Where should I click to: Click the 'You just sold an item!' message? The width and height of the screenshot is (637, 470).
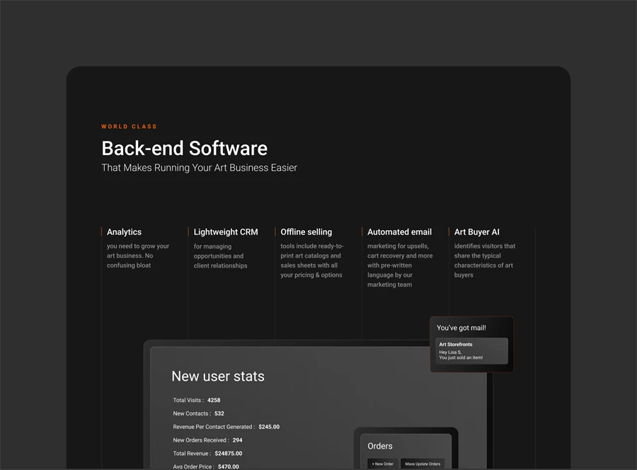click(461, 357)
